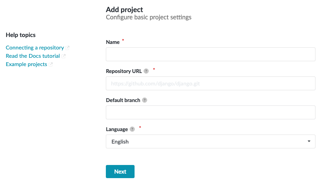Click the Repository URL help question-mark icon
The image size is (321, 184).
click(x=146, y=71)
